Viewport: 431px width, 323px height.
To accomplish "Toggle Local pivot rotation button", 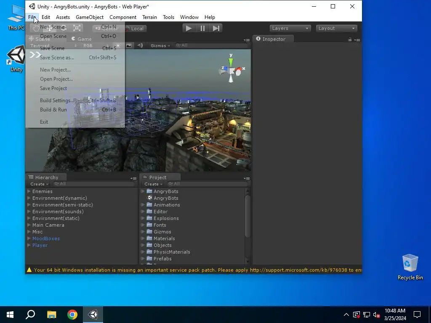I will coord(135,29).
